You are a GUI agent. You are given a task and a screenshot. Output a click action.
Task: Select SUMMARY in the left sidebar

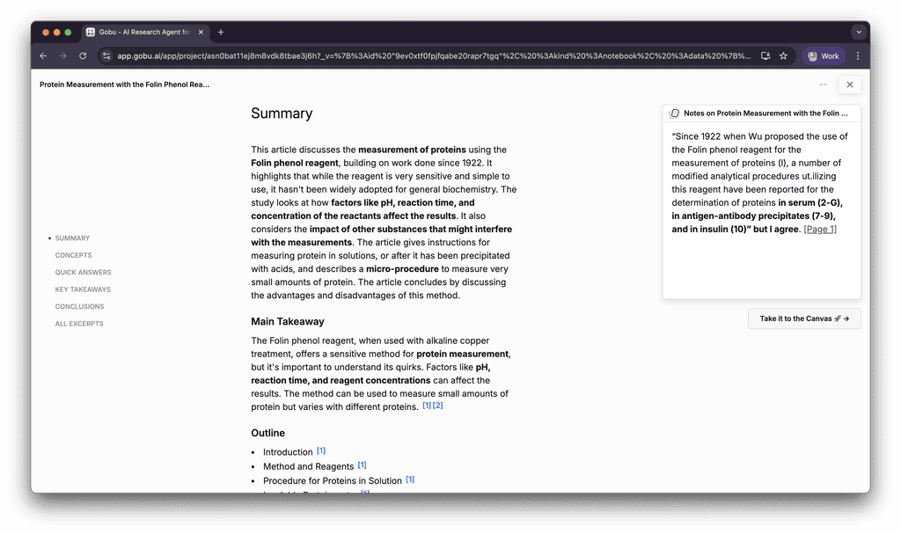point(72,238)
